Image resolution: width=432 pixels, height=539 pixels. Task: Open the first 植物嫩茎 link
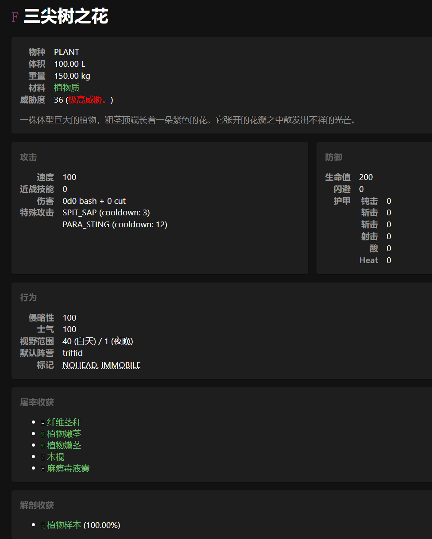[64, 434]
